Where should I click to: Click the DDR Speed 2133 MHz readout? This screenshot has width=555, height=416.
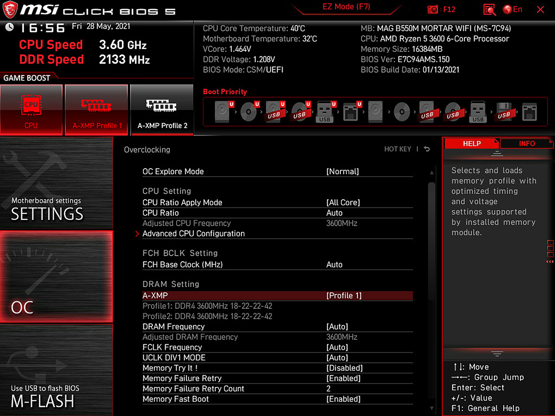(x=85, y=59)
